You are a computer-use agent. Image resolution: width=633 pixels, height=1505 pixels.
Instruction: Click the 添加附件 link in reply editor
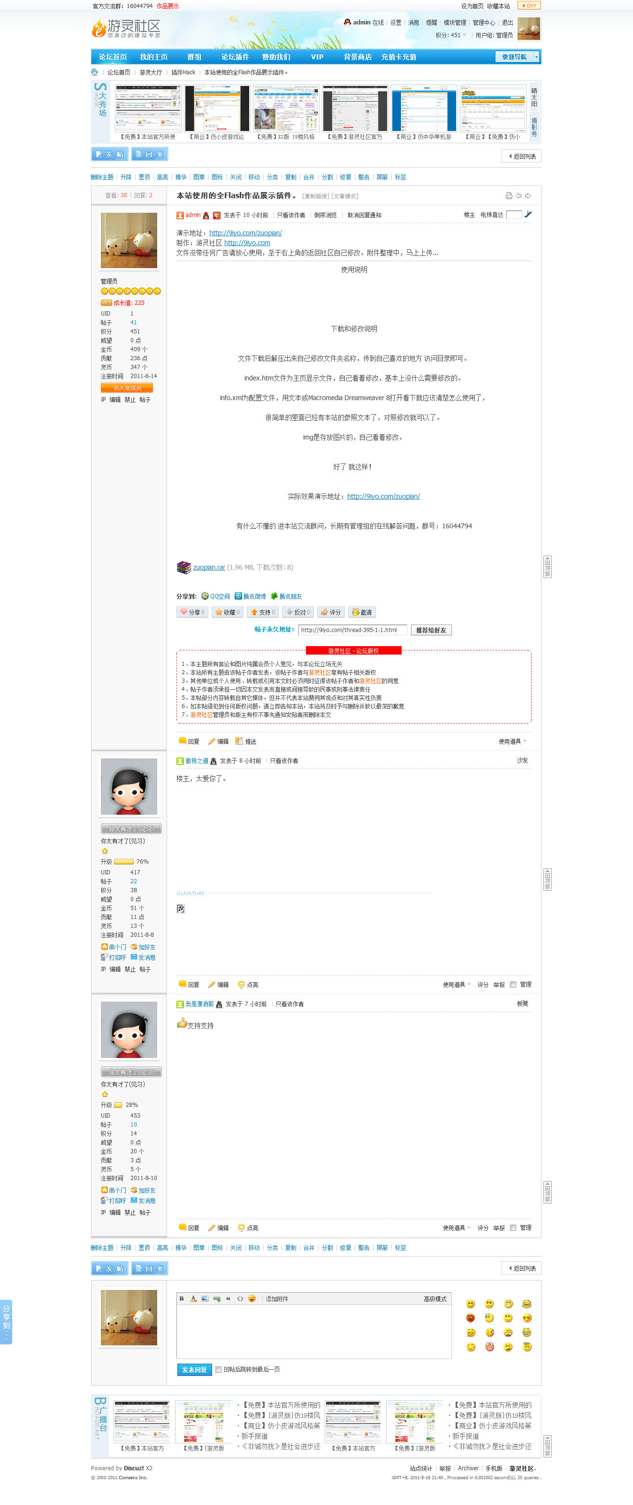(x=277, y=1299)
